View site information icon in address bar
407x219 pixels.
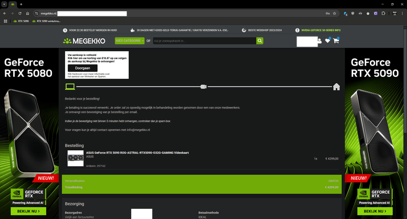pyautogui.click(x=37, y=13)
